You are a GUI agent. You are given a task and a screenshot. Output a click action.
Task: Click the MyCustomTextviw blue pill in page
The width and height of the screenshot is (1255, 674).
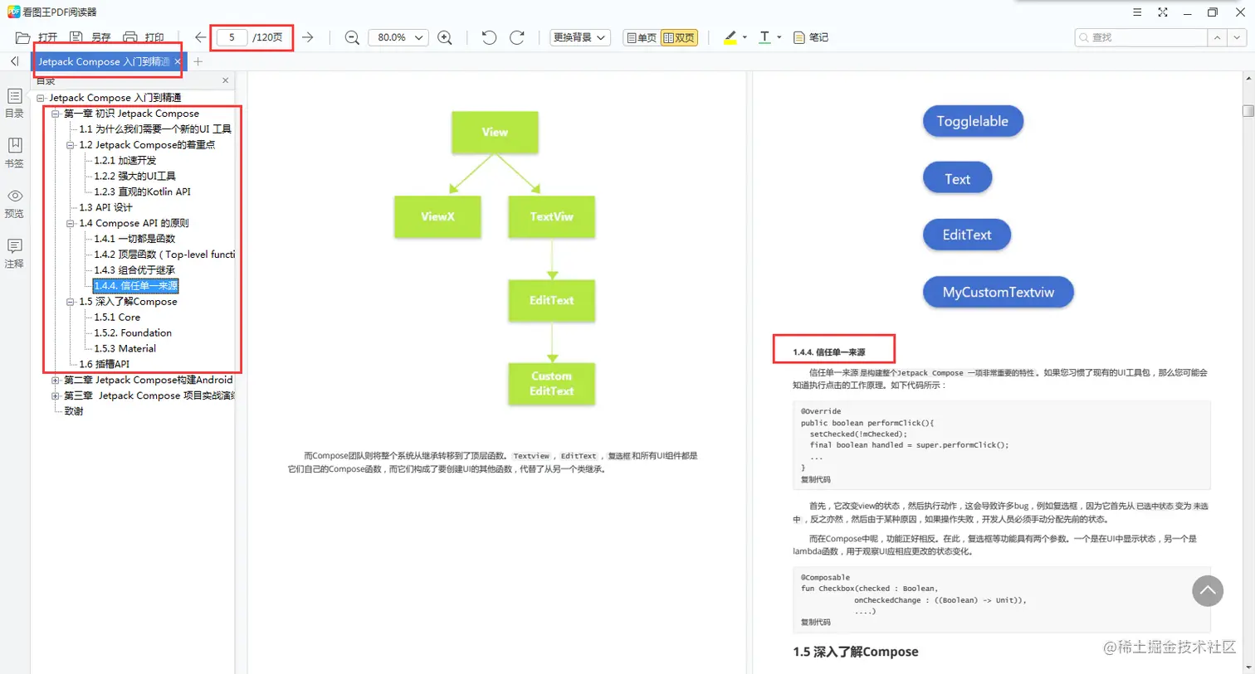(999, 292)
